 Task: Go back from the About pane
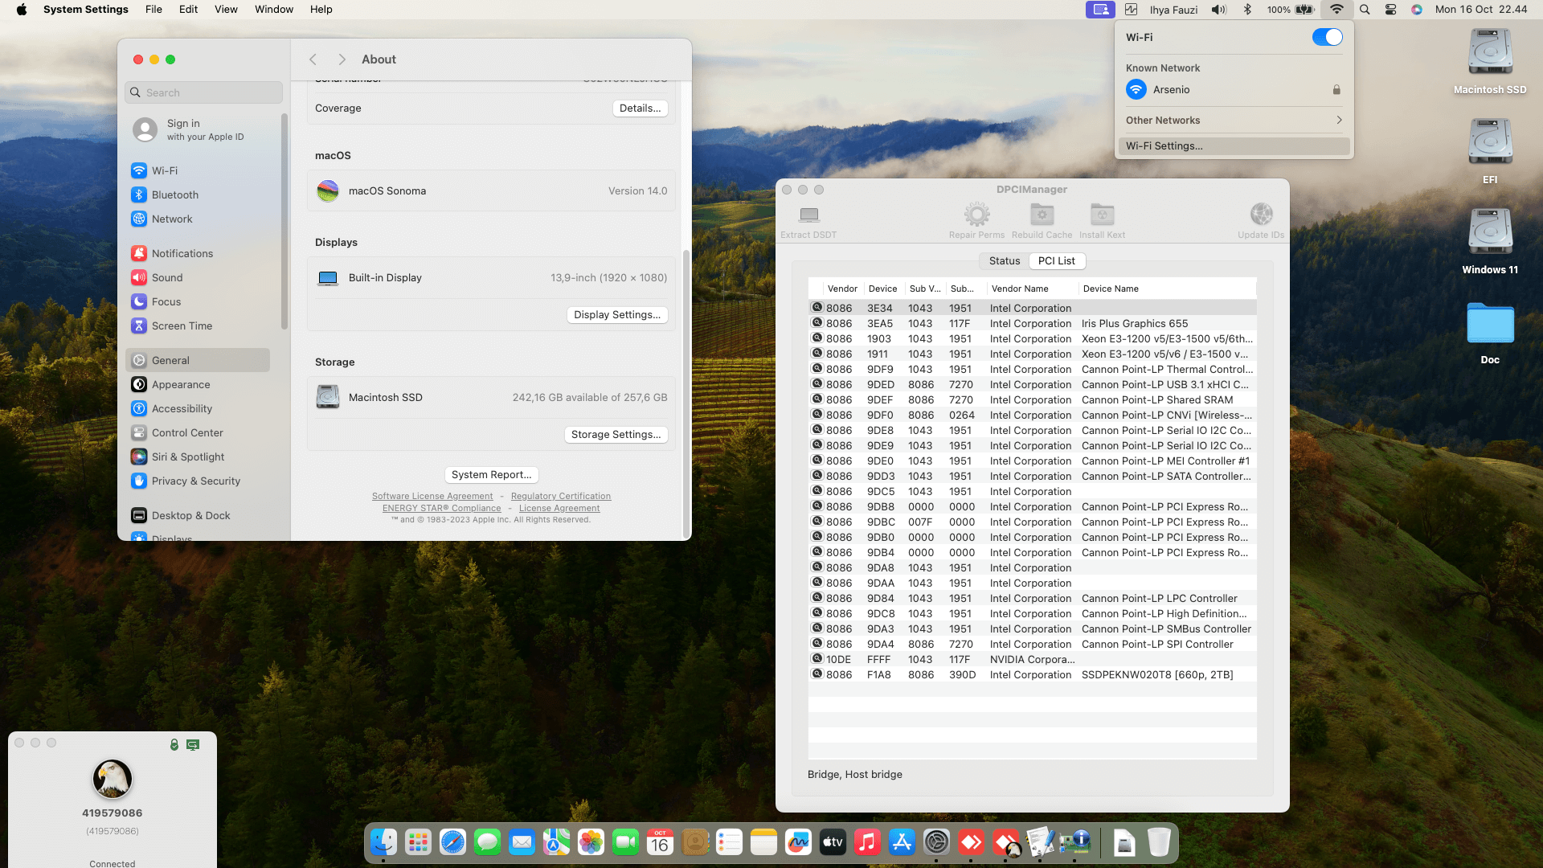coord(313,59)
